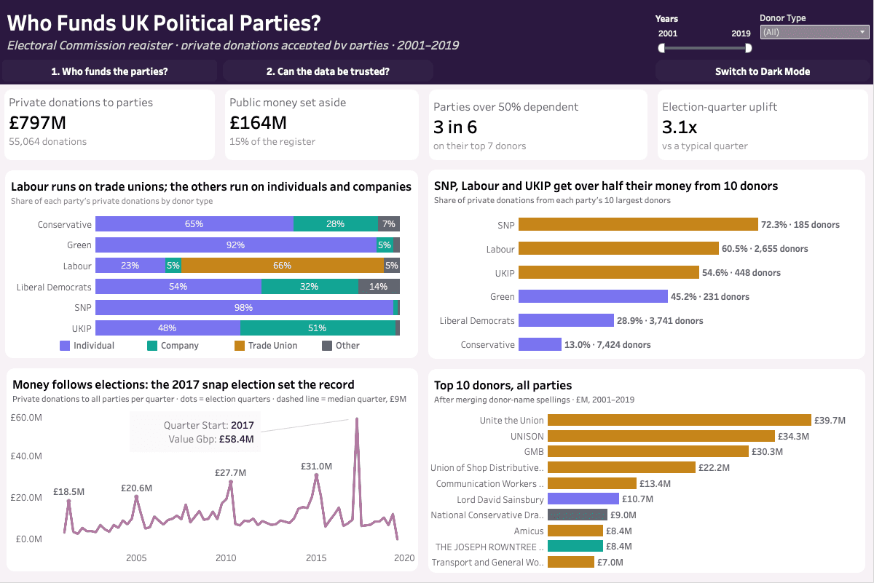Image resolution: width=874 pixels, height=583 pixels.
Task: Click the £20.6M election peak point
Action: pos(136,496)
